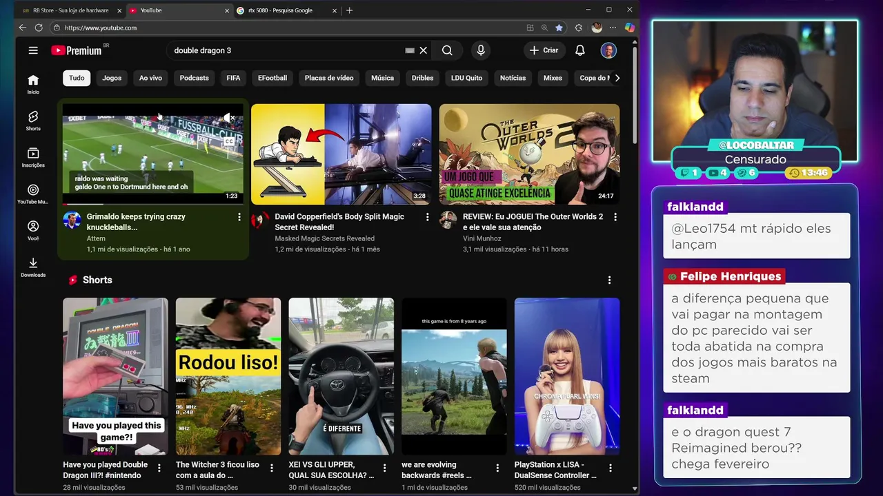Open YouTube Music in the sidebar
The image size is (883, 496).
33,194
